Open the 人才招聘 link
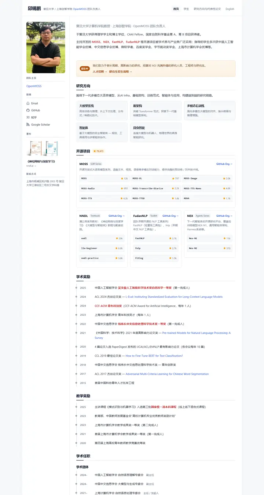This screenshot has width=264, height=495. pos(100,72)
